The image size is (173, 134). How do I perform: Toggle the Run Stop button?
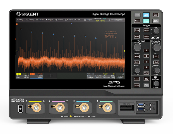(x=156, y=15)
